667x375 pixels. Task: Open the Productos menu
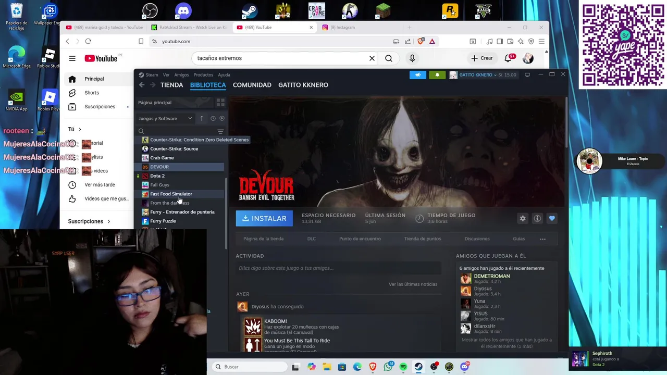pyautogui.click(x=203, y=75)
